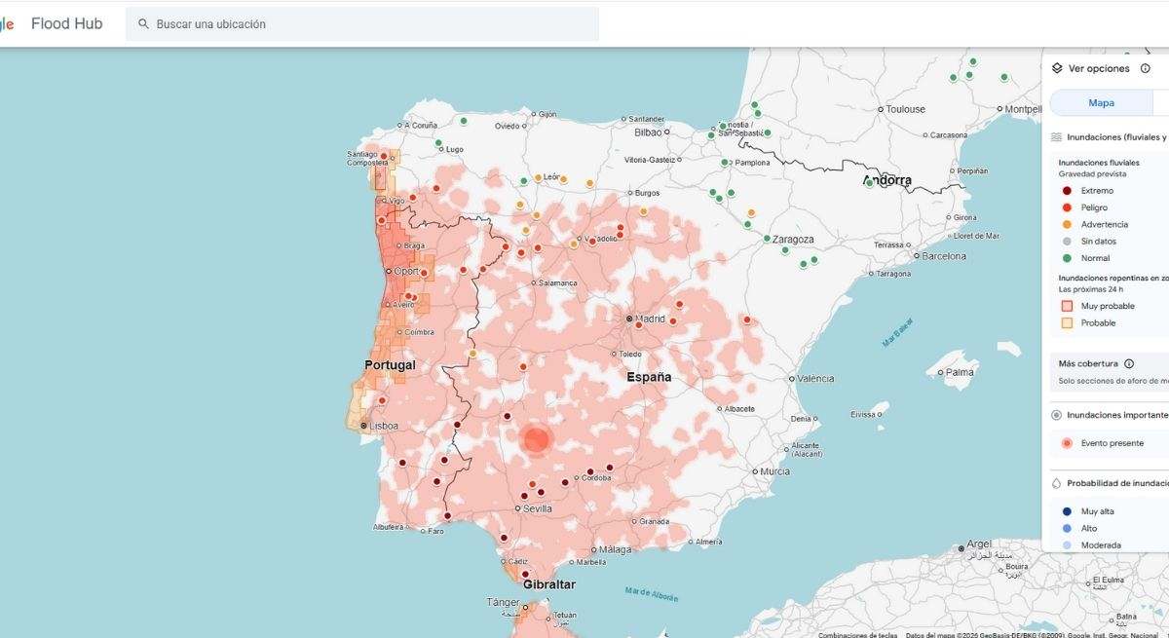Click the Flood Hub title

point(66,23)
